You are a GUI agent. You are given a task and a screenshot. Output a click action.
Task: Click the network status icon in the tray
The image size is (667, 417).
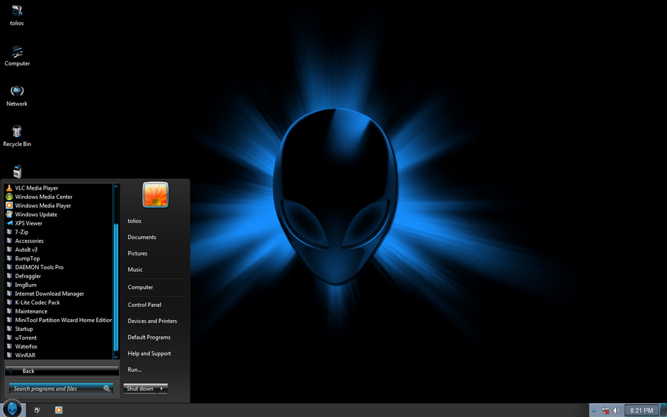(x=606, y=410)
